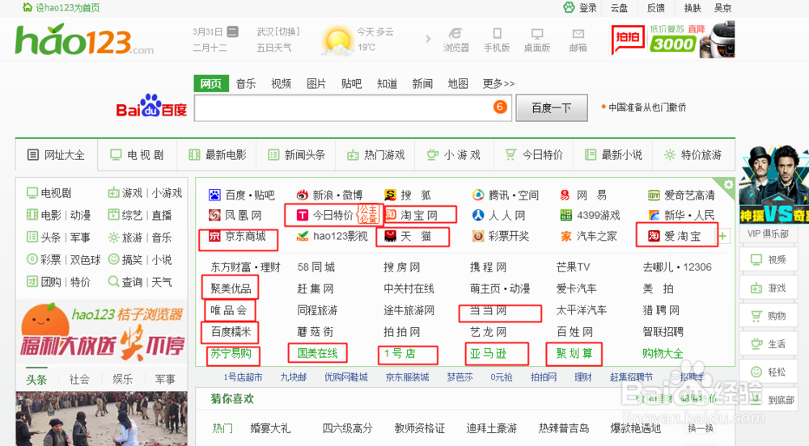The height and width of the screenshot is (446, 809).
Task: Click 婚宴大礼 suggestion
Action: 270,428
